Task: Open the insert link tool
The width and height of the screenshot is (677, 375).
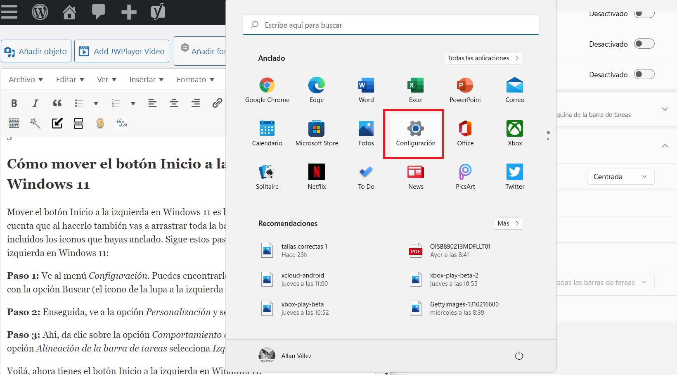Action: click(x=218, y=103)
